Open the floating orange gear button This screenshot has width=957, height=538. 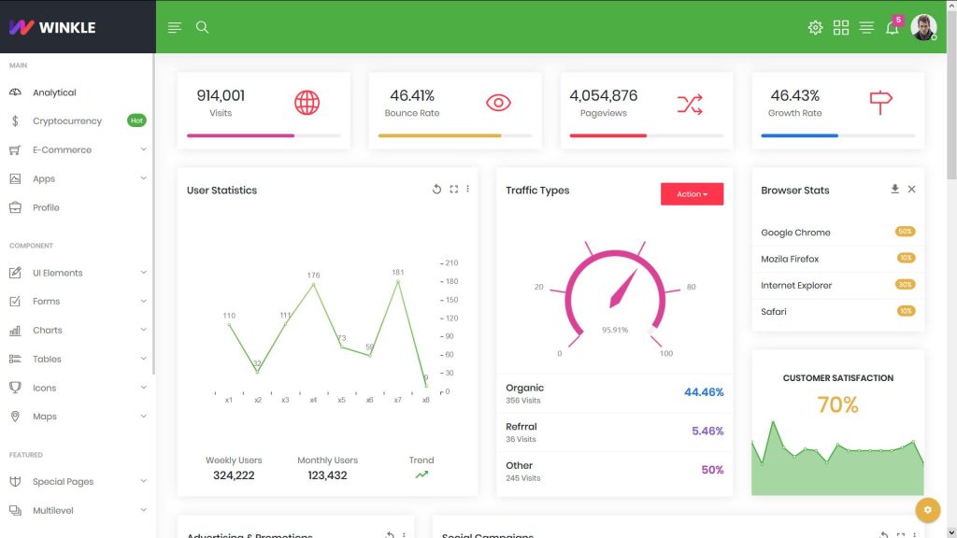click(x=927, y=510)
